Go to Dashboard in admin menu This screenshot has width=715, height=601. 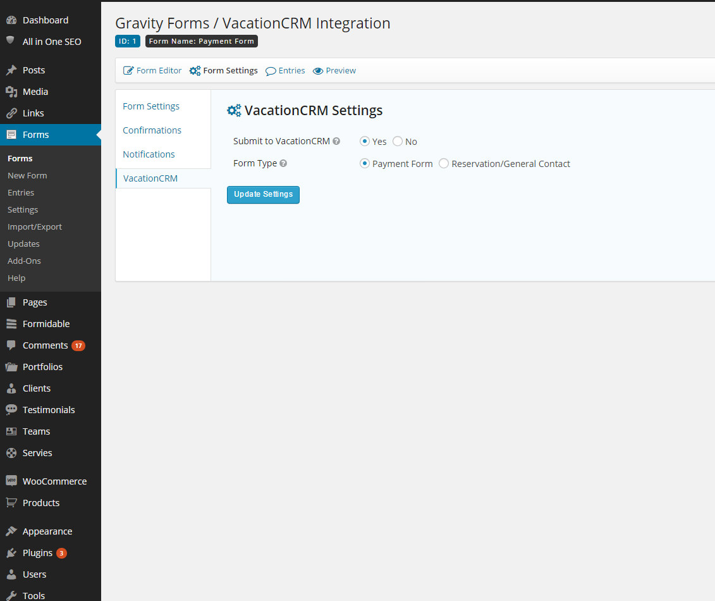coord(46,20)
